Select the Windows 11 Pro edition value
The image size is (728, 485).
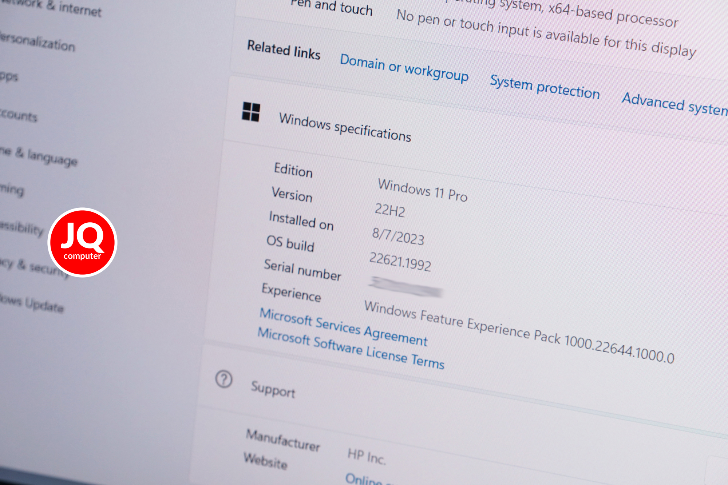(423, 190)
